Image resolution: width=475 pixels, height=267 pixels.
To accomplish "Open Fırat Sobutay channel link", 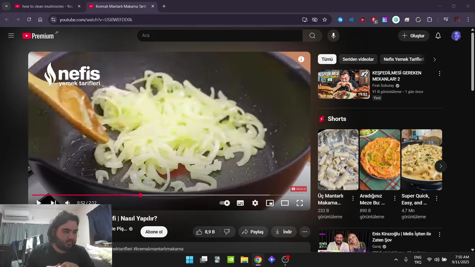I will (383, 86).
